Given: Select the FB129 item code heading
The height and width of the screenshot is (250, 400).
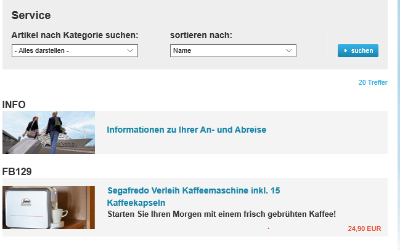Looking at the screenshot, I should (x=17, y=172).
